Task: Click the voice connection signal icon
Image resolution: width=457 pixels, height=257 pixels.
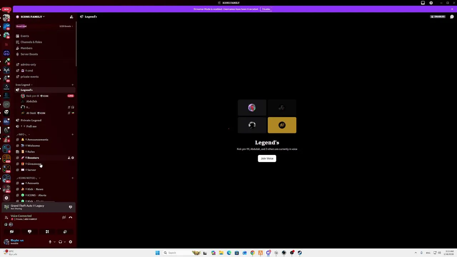Action: 6,217
